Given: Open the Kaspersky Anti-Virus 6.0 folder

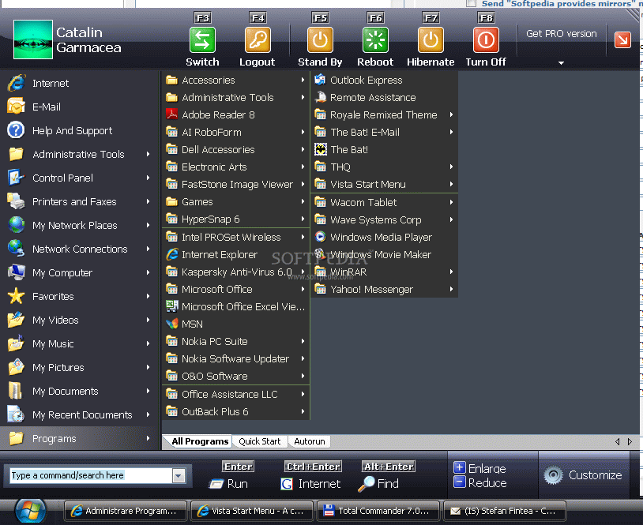Looking at the screenshot, I should pyautogui.click(x=236, y=272).
